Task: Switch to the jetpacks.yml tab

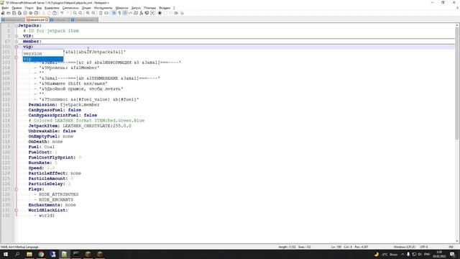Action: (37, 19)
